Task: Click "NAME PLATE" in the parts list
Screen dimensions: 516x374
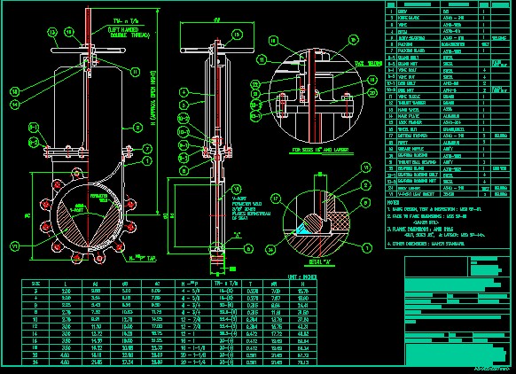Action: coord(408,116)
